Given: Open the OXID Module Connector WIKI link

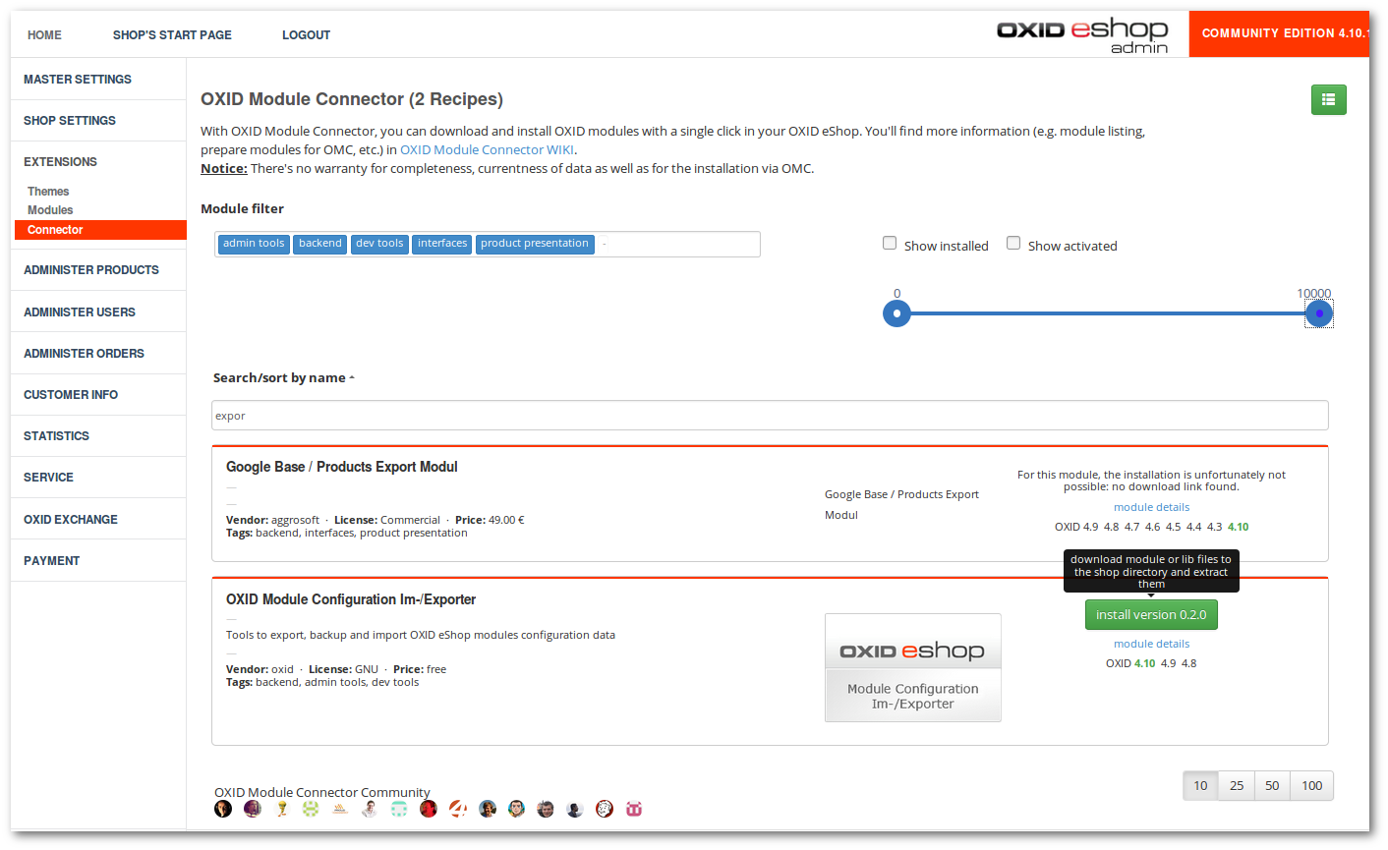Looking at the screenshot, I should coord(487,149).
